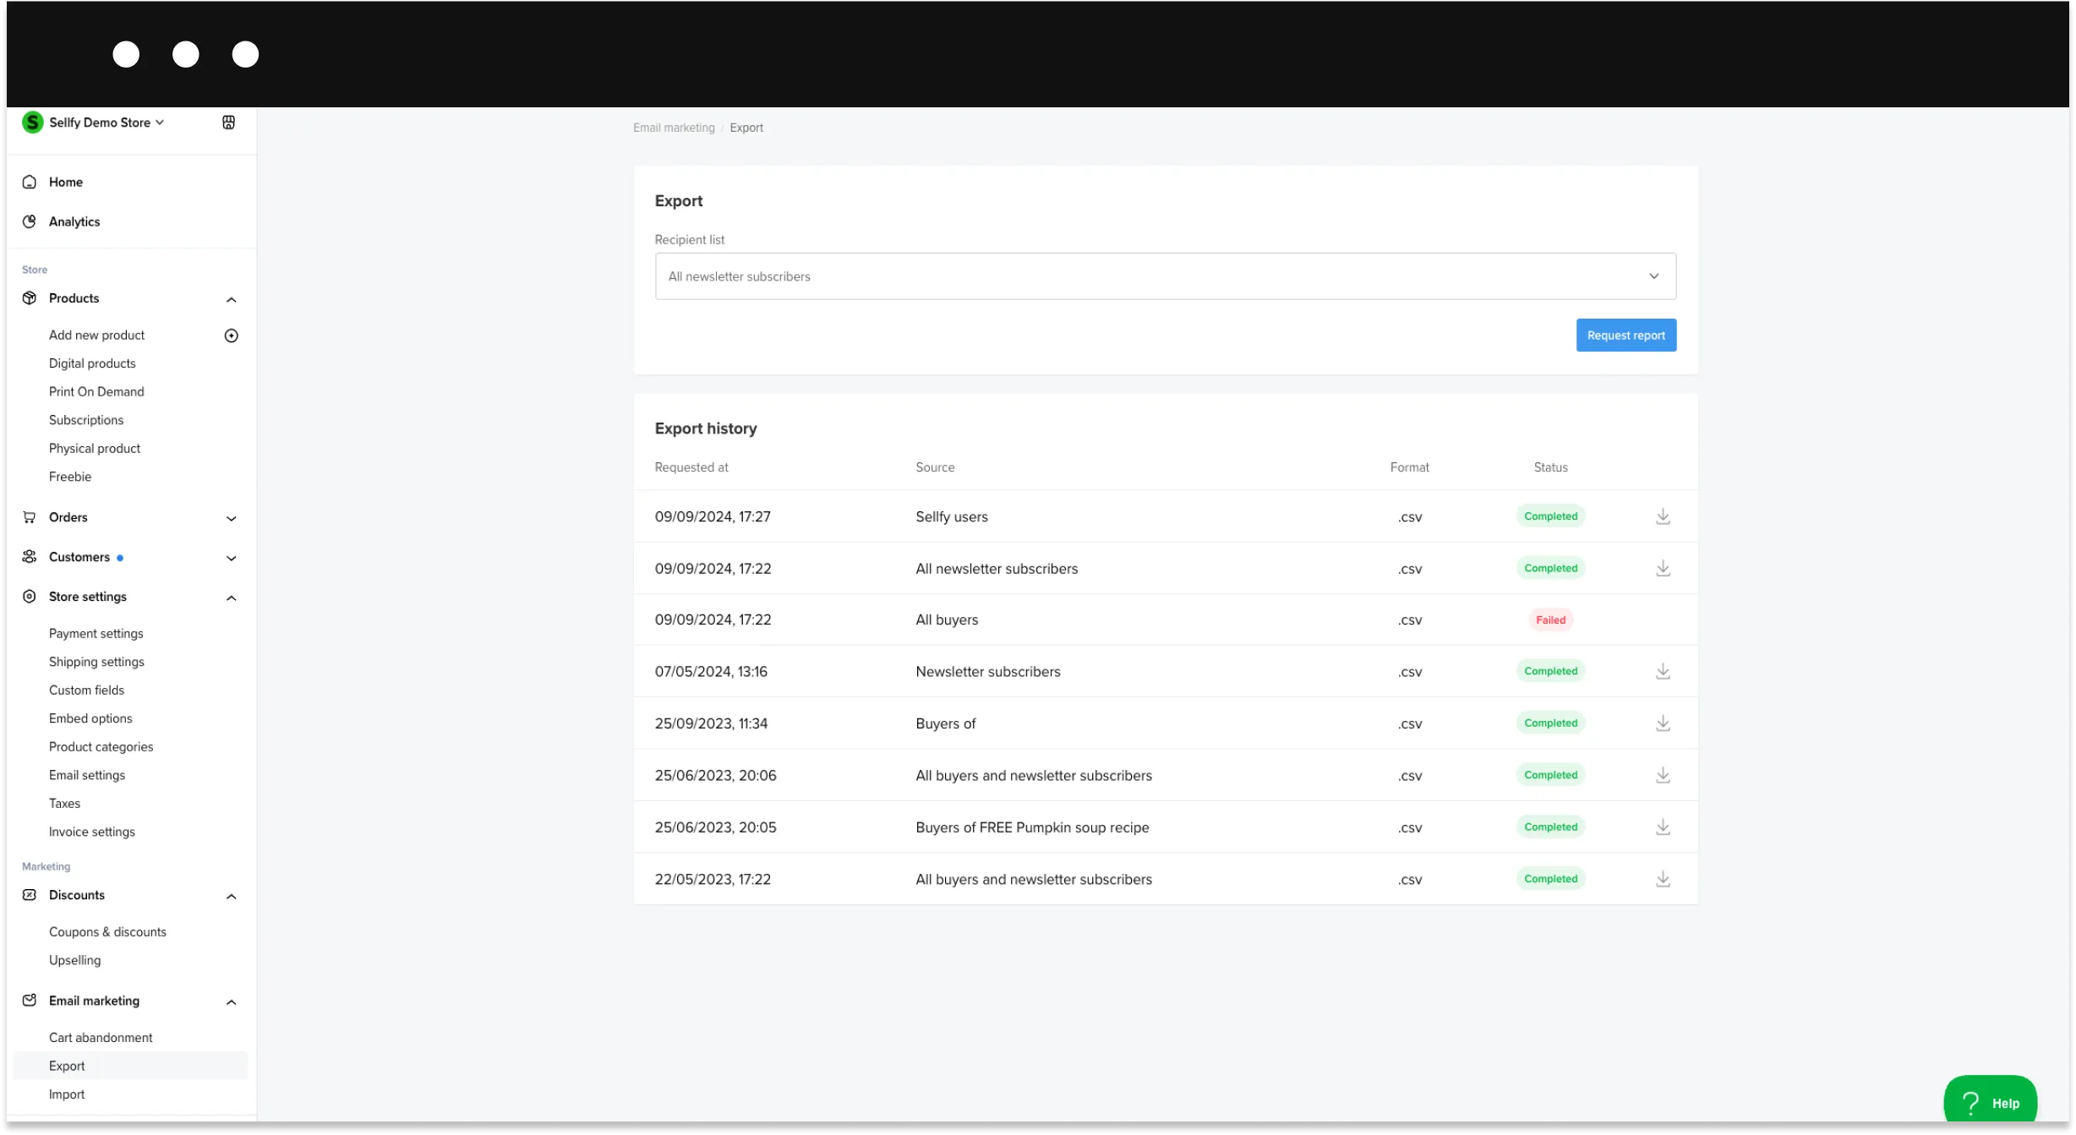Open Invoice settings
Image resolution: width=2076 pixels, height=1135 pixels.
(92, 832)
